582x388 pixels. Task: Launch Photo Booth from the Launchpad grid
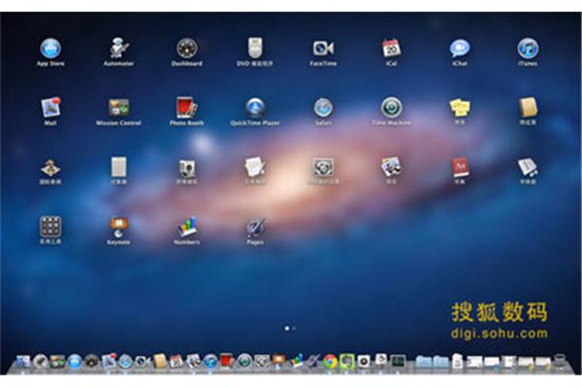186,108
